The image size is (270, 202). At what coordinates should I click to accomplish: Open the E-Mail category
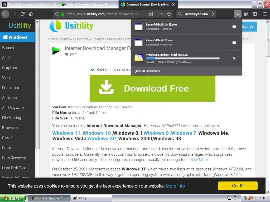[x=7, y=138]
